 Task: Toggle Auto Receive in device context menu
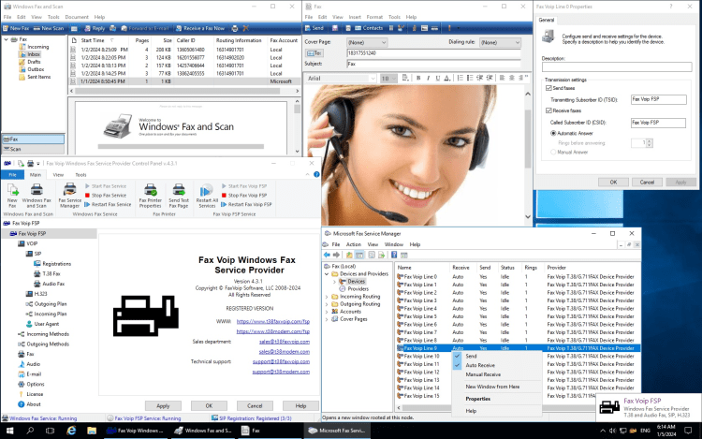pos(497,365)
